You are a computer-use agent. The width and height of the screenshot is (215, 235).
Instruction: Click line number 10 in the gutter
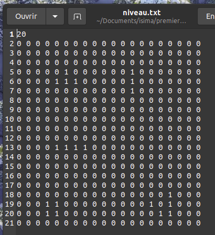pos(9,119)
